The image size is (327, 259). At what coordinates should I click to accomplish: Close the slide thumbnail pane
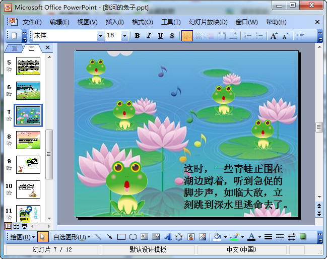(x=47, y=47)
